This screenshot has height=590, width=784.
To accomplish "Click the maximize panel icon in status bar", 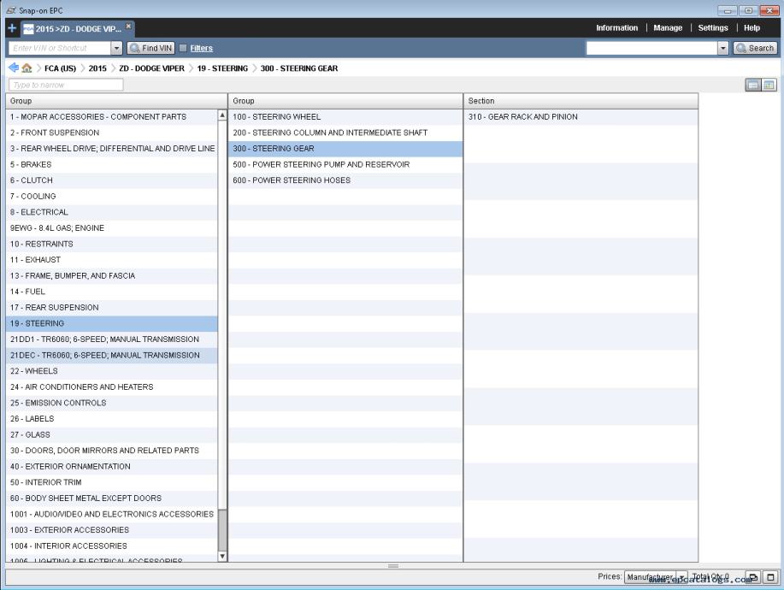I will click(x=769, y=578).
